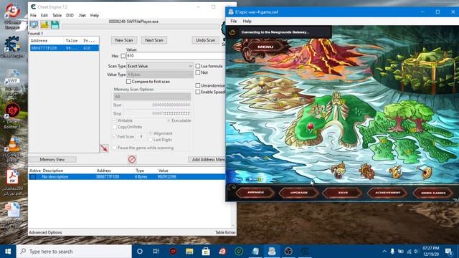This screenshot has width=459, height=258.
Task: Click the red clear address list icon
Action: tap(132, 159)
